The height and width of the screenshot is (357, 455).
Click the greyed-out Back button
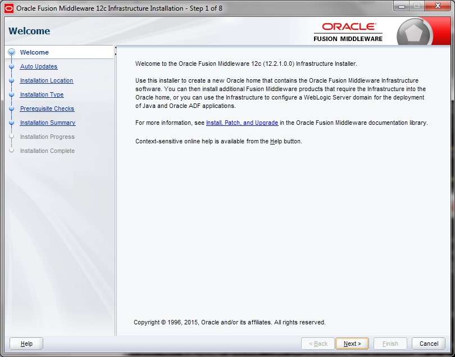(317, 344)
